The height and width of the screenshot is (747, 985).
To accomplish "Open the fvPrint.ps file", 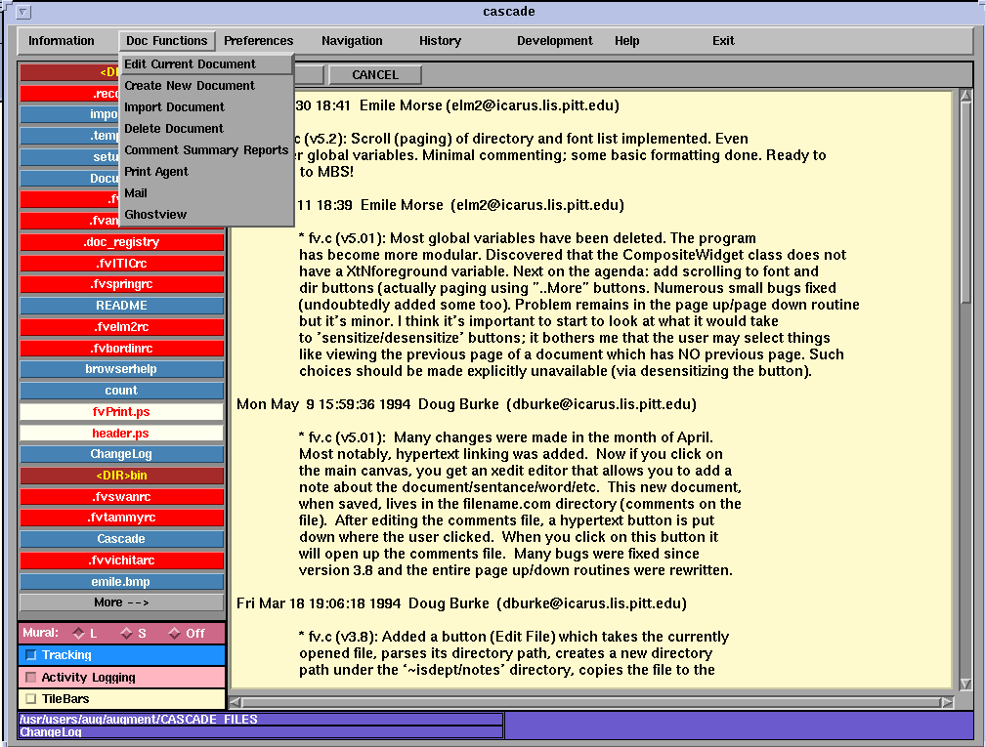I will point(121,412).
